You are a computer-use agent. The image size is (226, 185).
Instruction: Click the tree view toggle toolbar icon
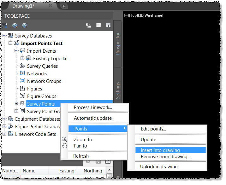pos(88,25)
